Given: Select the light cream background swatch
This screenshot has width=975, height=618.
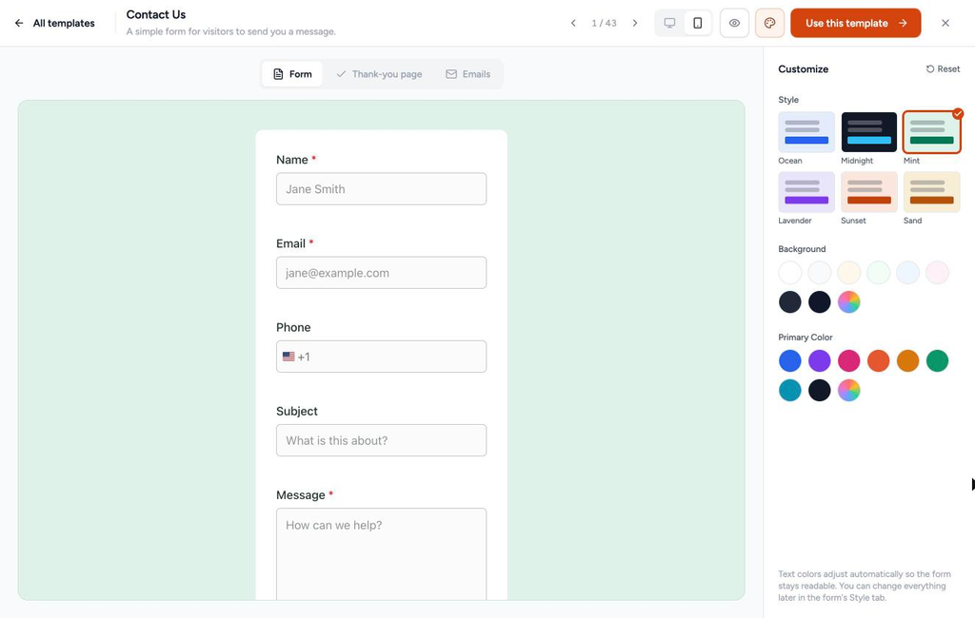Looking at the screenshot, I should 848,273.
